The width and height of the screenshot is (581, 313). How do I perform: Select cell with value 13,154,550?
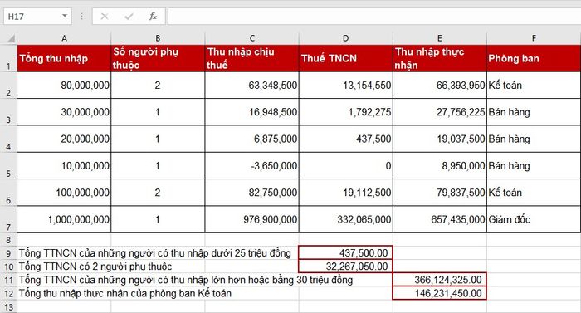tap(346, 86)
